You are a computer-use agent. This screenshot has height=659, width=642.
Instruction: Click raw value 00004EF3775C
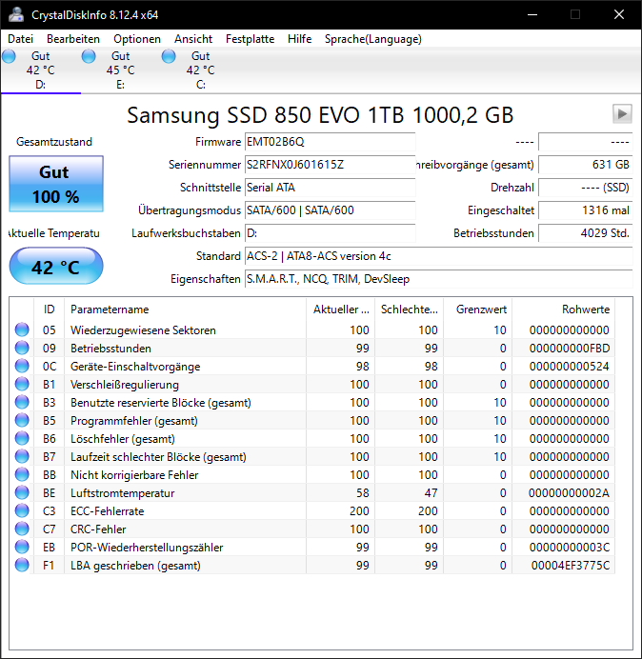point(571,565)
